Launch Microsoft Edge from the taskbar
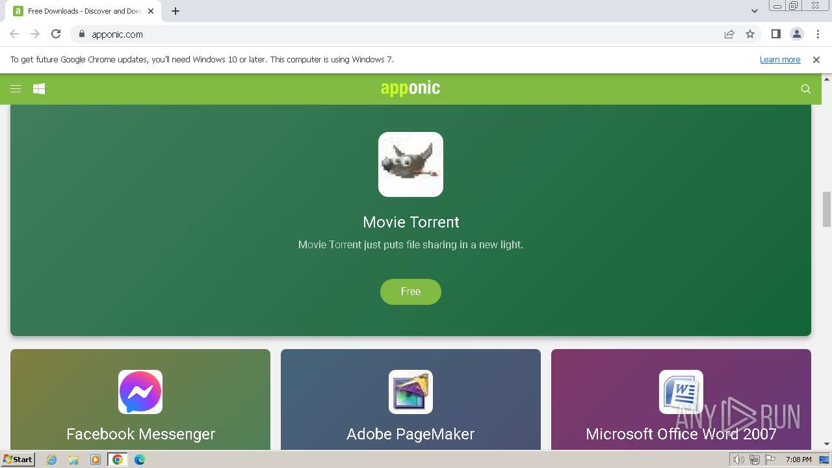Image resolution: width=832 pixels, height=468 pixels. (x=140, y=460)
